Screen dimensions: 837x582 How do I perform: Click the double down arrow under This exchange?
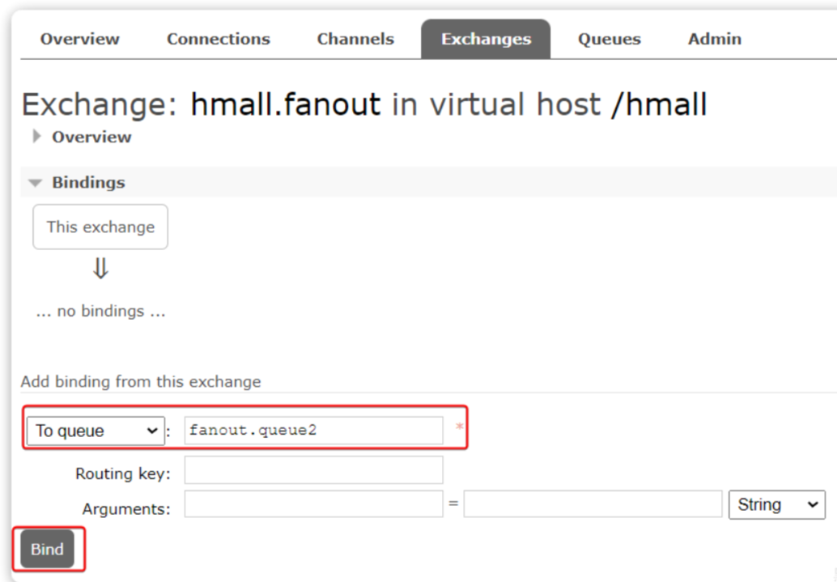point(100,270)
